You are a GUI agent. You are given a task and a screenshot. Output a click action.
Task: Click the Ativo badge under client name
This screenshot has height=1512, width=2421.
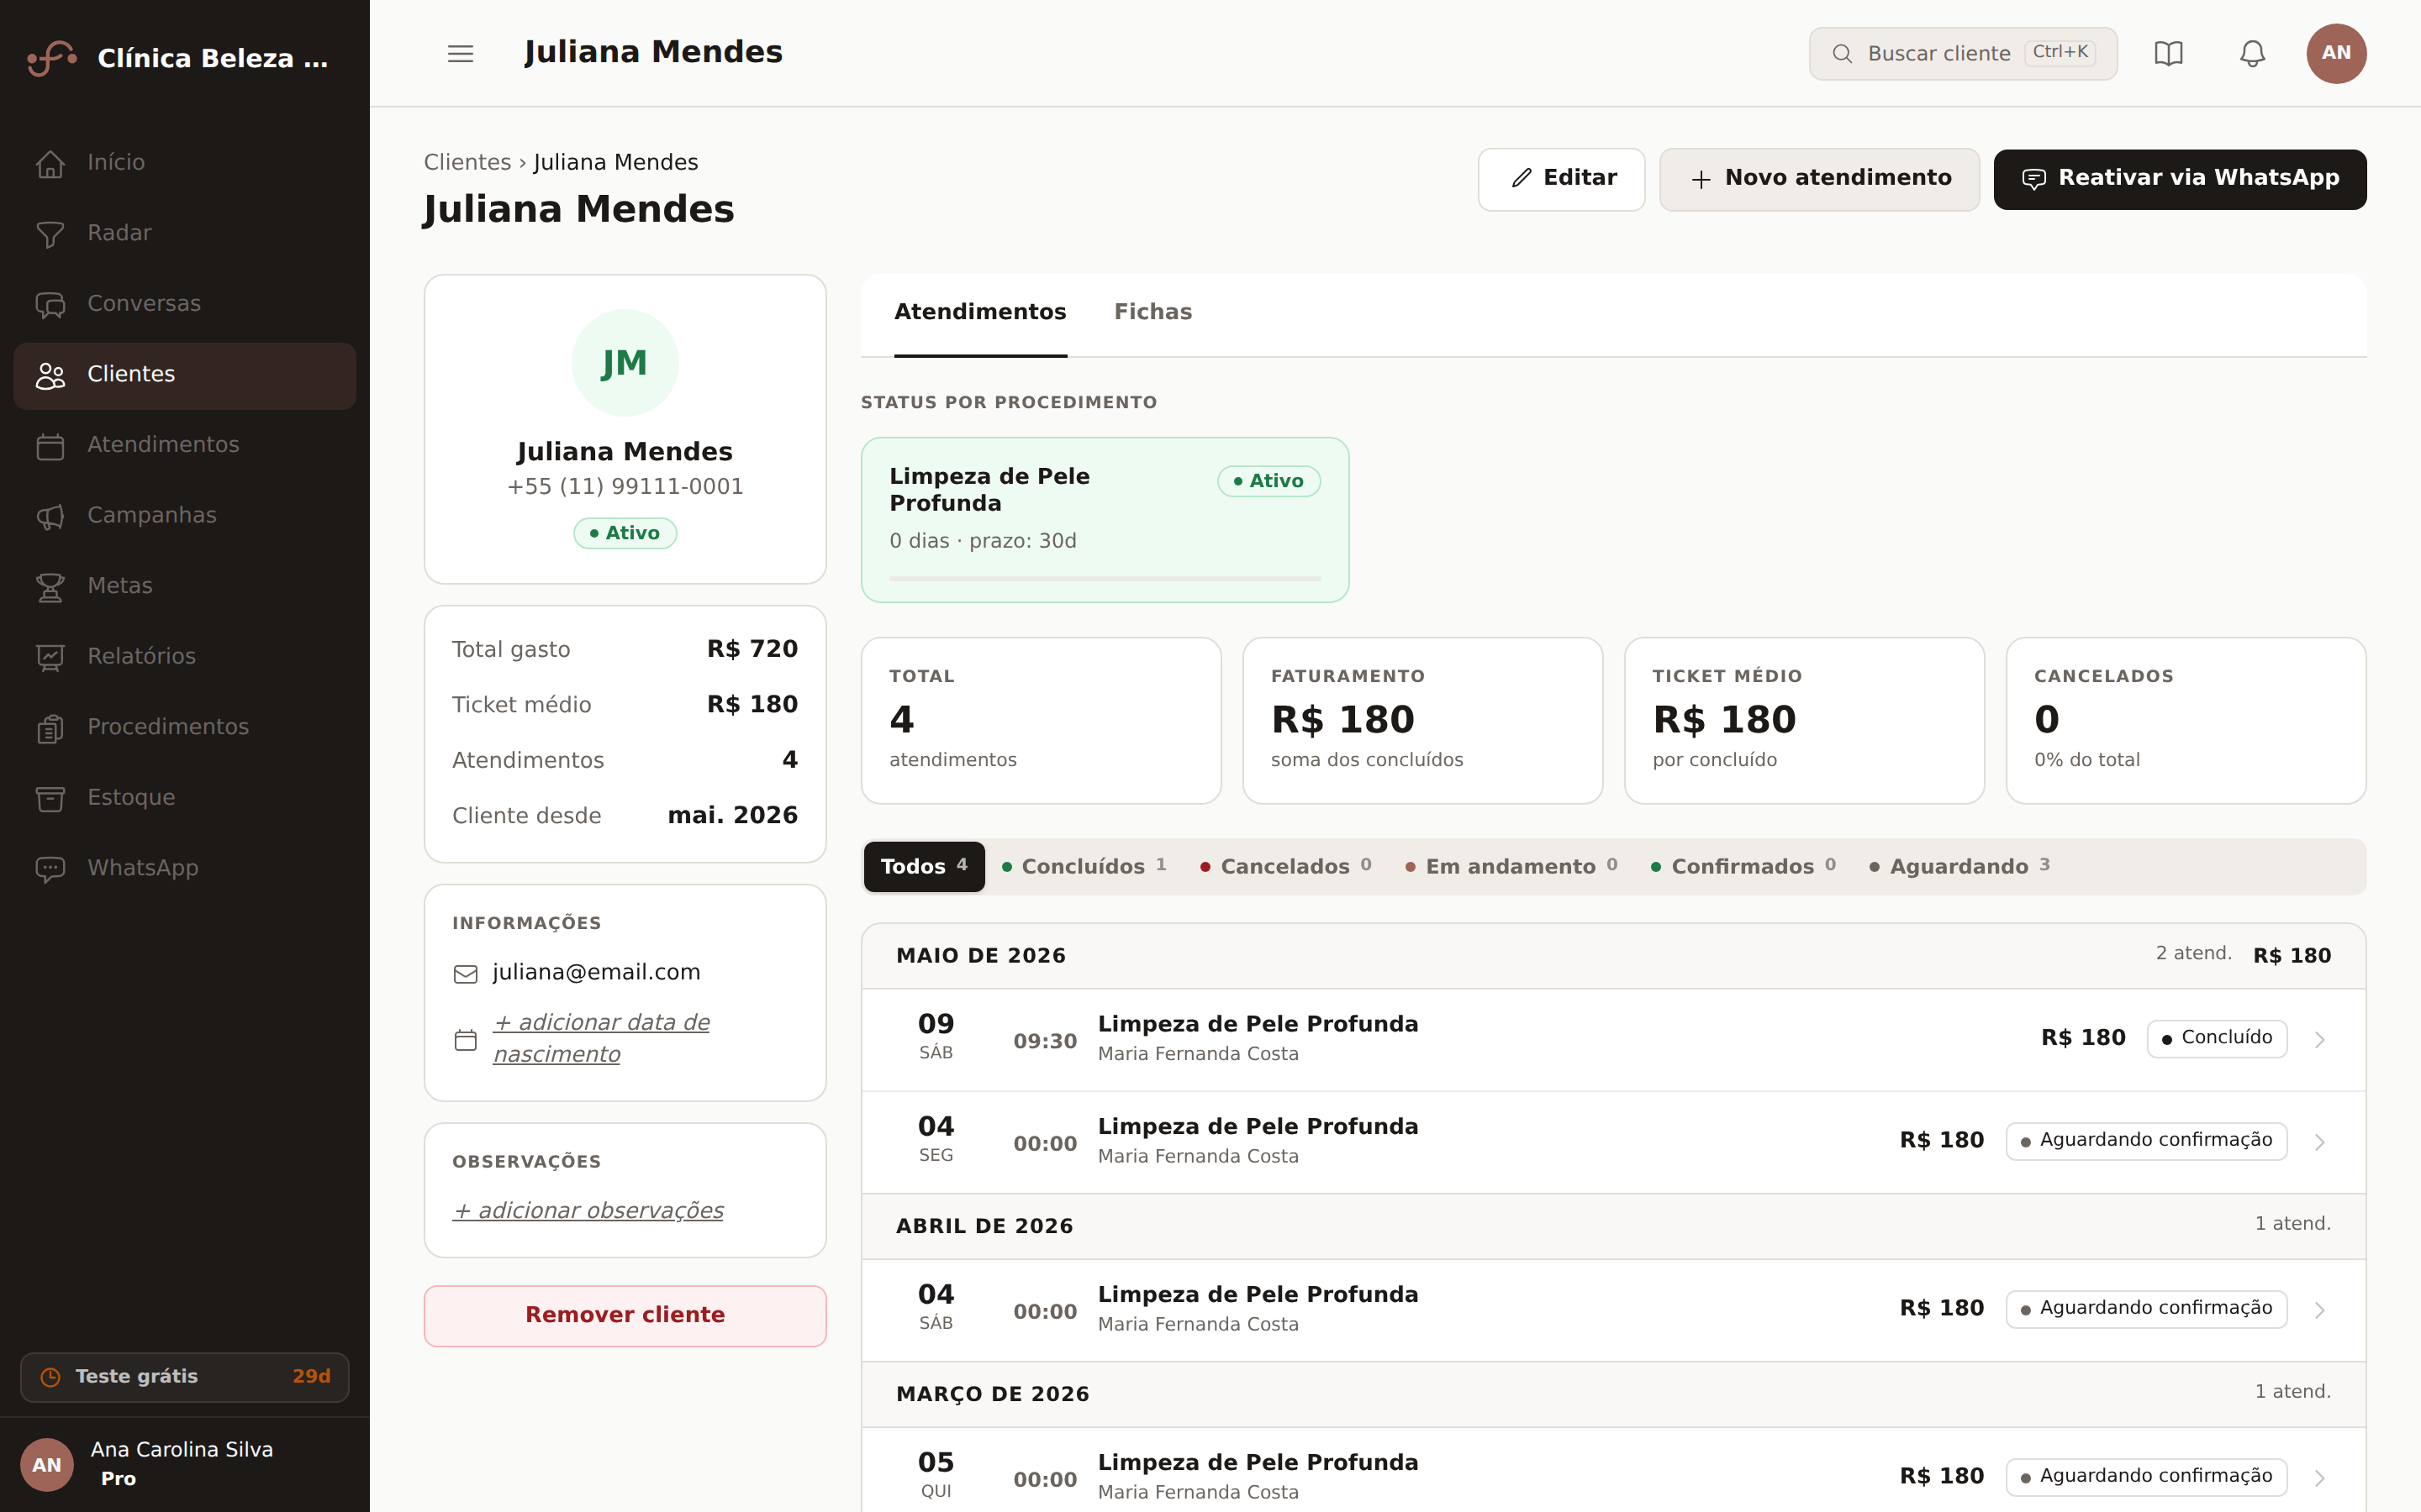pos(625,533)
